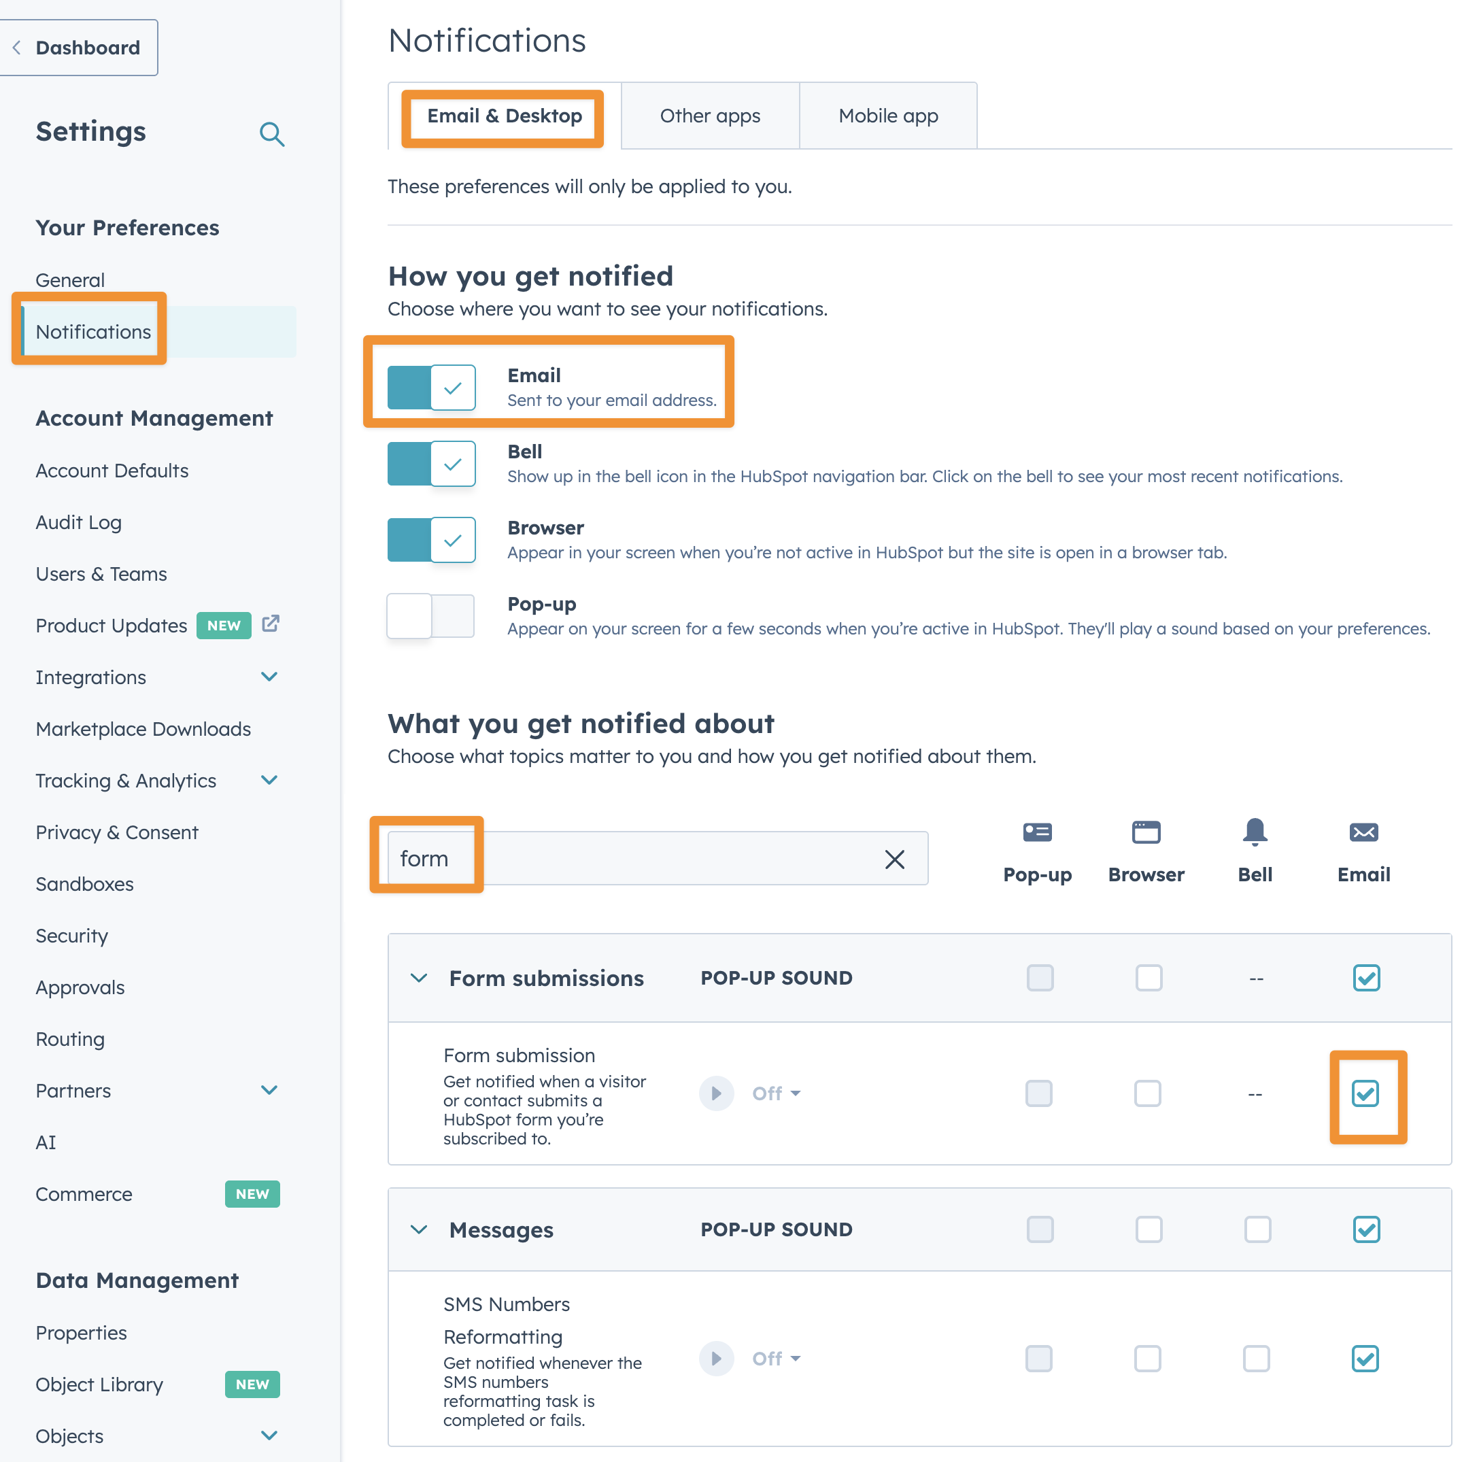Open Form submission sound Off dropdown

776,1093
